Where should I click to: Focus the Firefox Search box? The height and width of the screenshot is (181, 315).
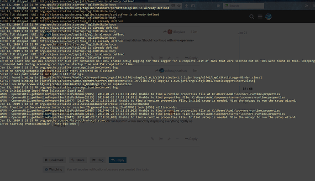tap(243, 6)
